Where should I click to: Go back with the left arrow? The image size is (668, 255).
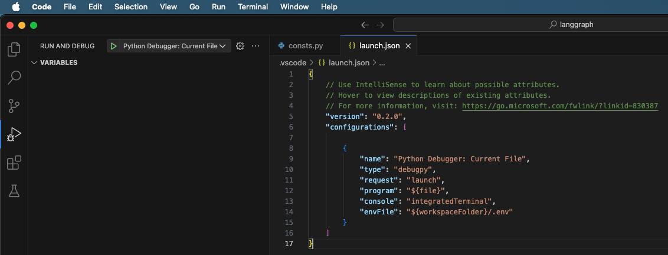(x=365, y=25)
